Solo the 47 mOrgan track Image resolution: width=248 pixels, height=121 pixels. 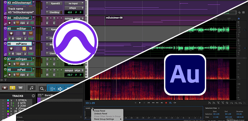[x=14, y=64]
